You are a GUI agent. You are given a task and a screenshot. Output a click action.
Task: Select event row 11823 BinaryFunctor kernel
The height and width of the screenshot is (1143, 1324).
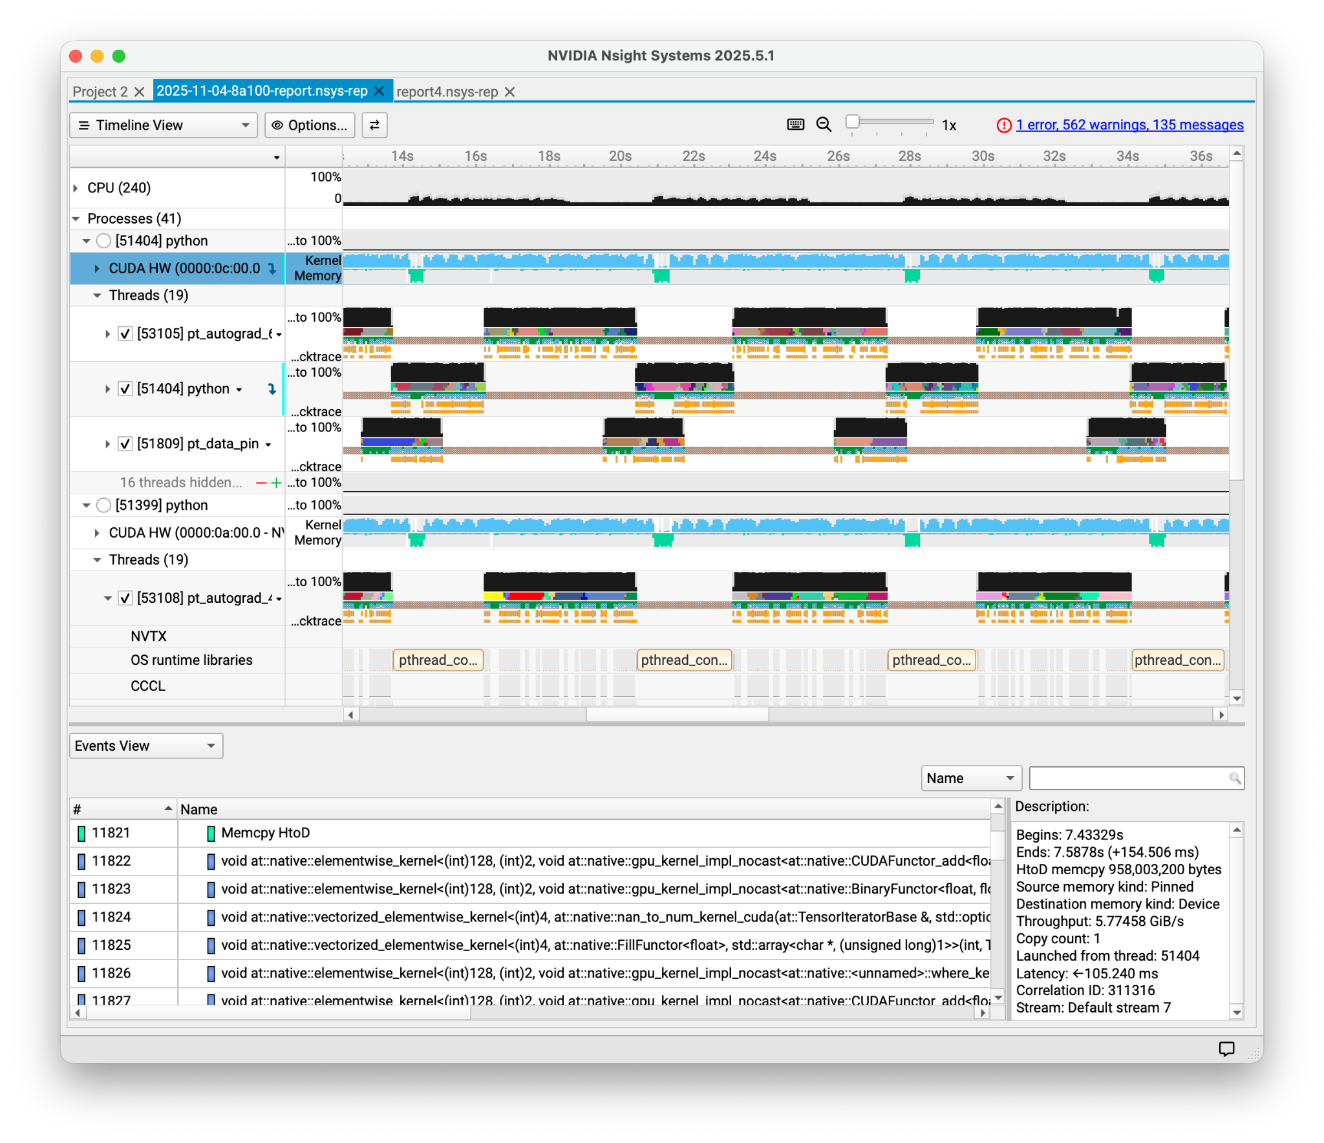[530, 889]
